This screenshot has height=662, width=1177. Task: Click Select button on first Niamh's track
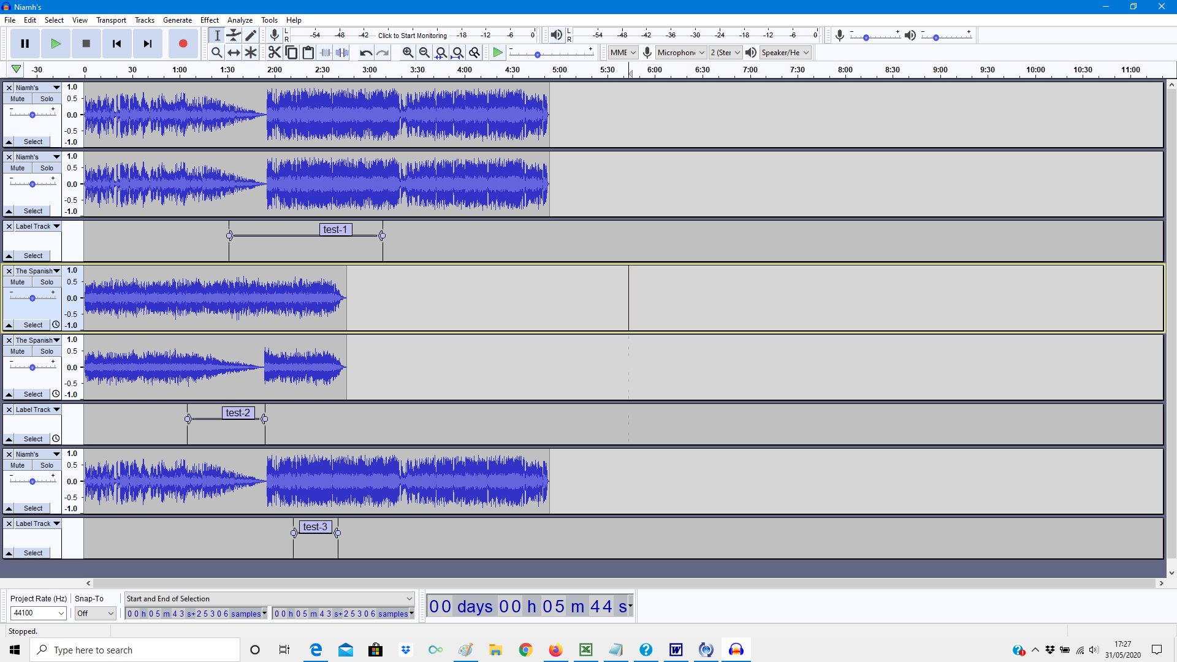33,142
